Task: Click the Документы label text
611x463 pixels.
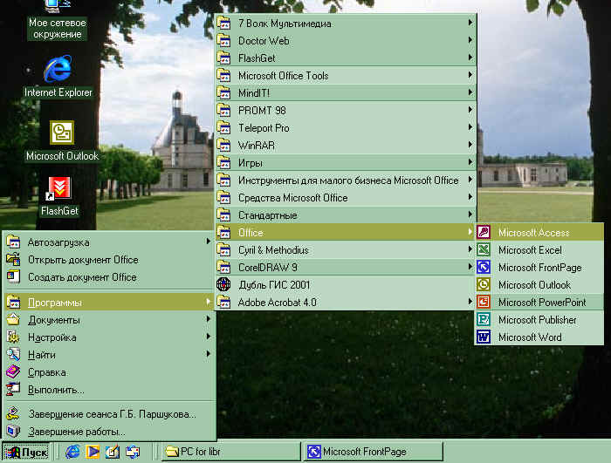Action: [x=54, y=320]
